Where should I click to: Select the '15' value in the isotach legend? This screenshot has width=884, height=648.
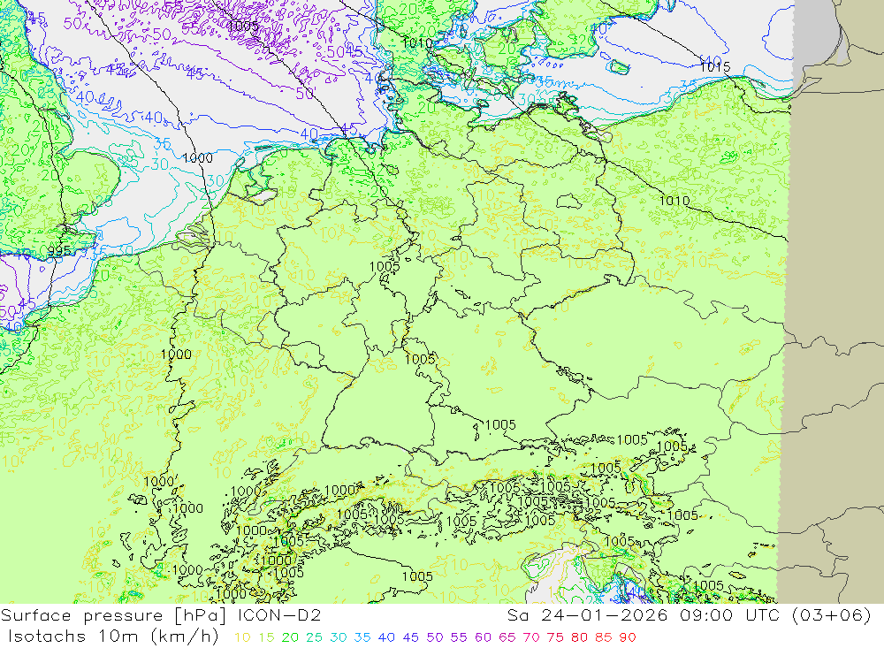(266, 638)
